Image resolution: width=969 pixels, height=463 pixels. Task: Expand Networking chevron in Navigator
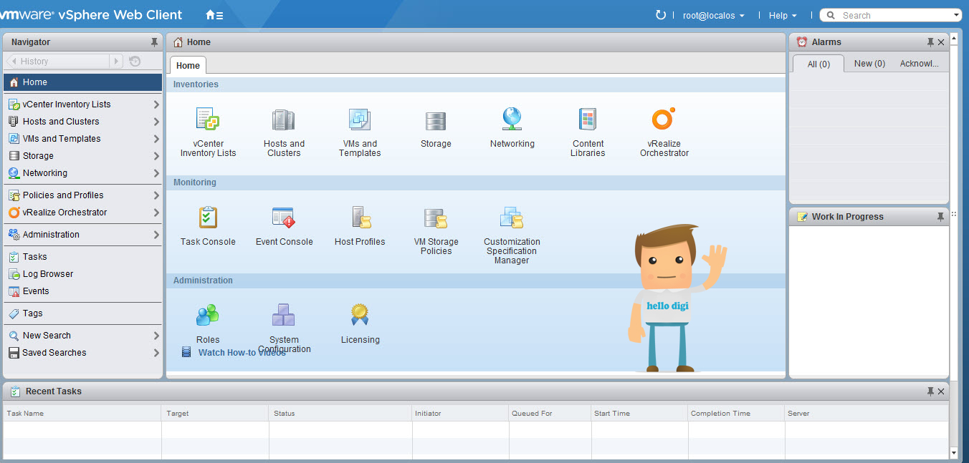pyautogui.click(x=156, y=173)
